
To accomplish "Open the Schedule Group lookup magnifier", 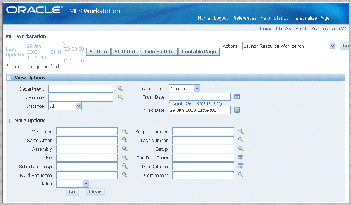I will click(x=125, y=166).
